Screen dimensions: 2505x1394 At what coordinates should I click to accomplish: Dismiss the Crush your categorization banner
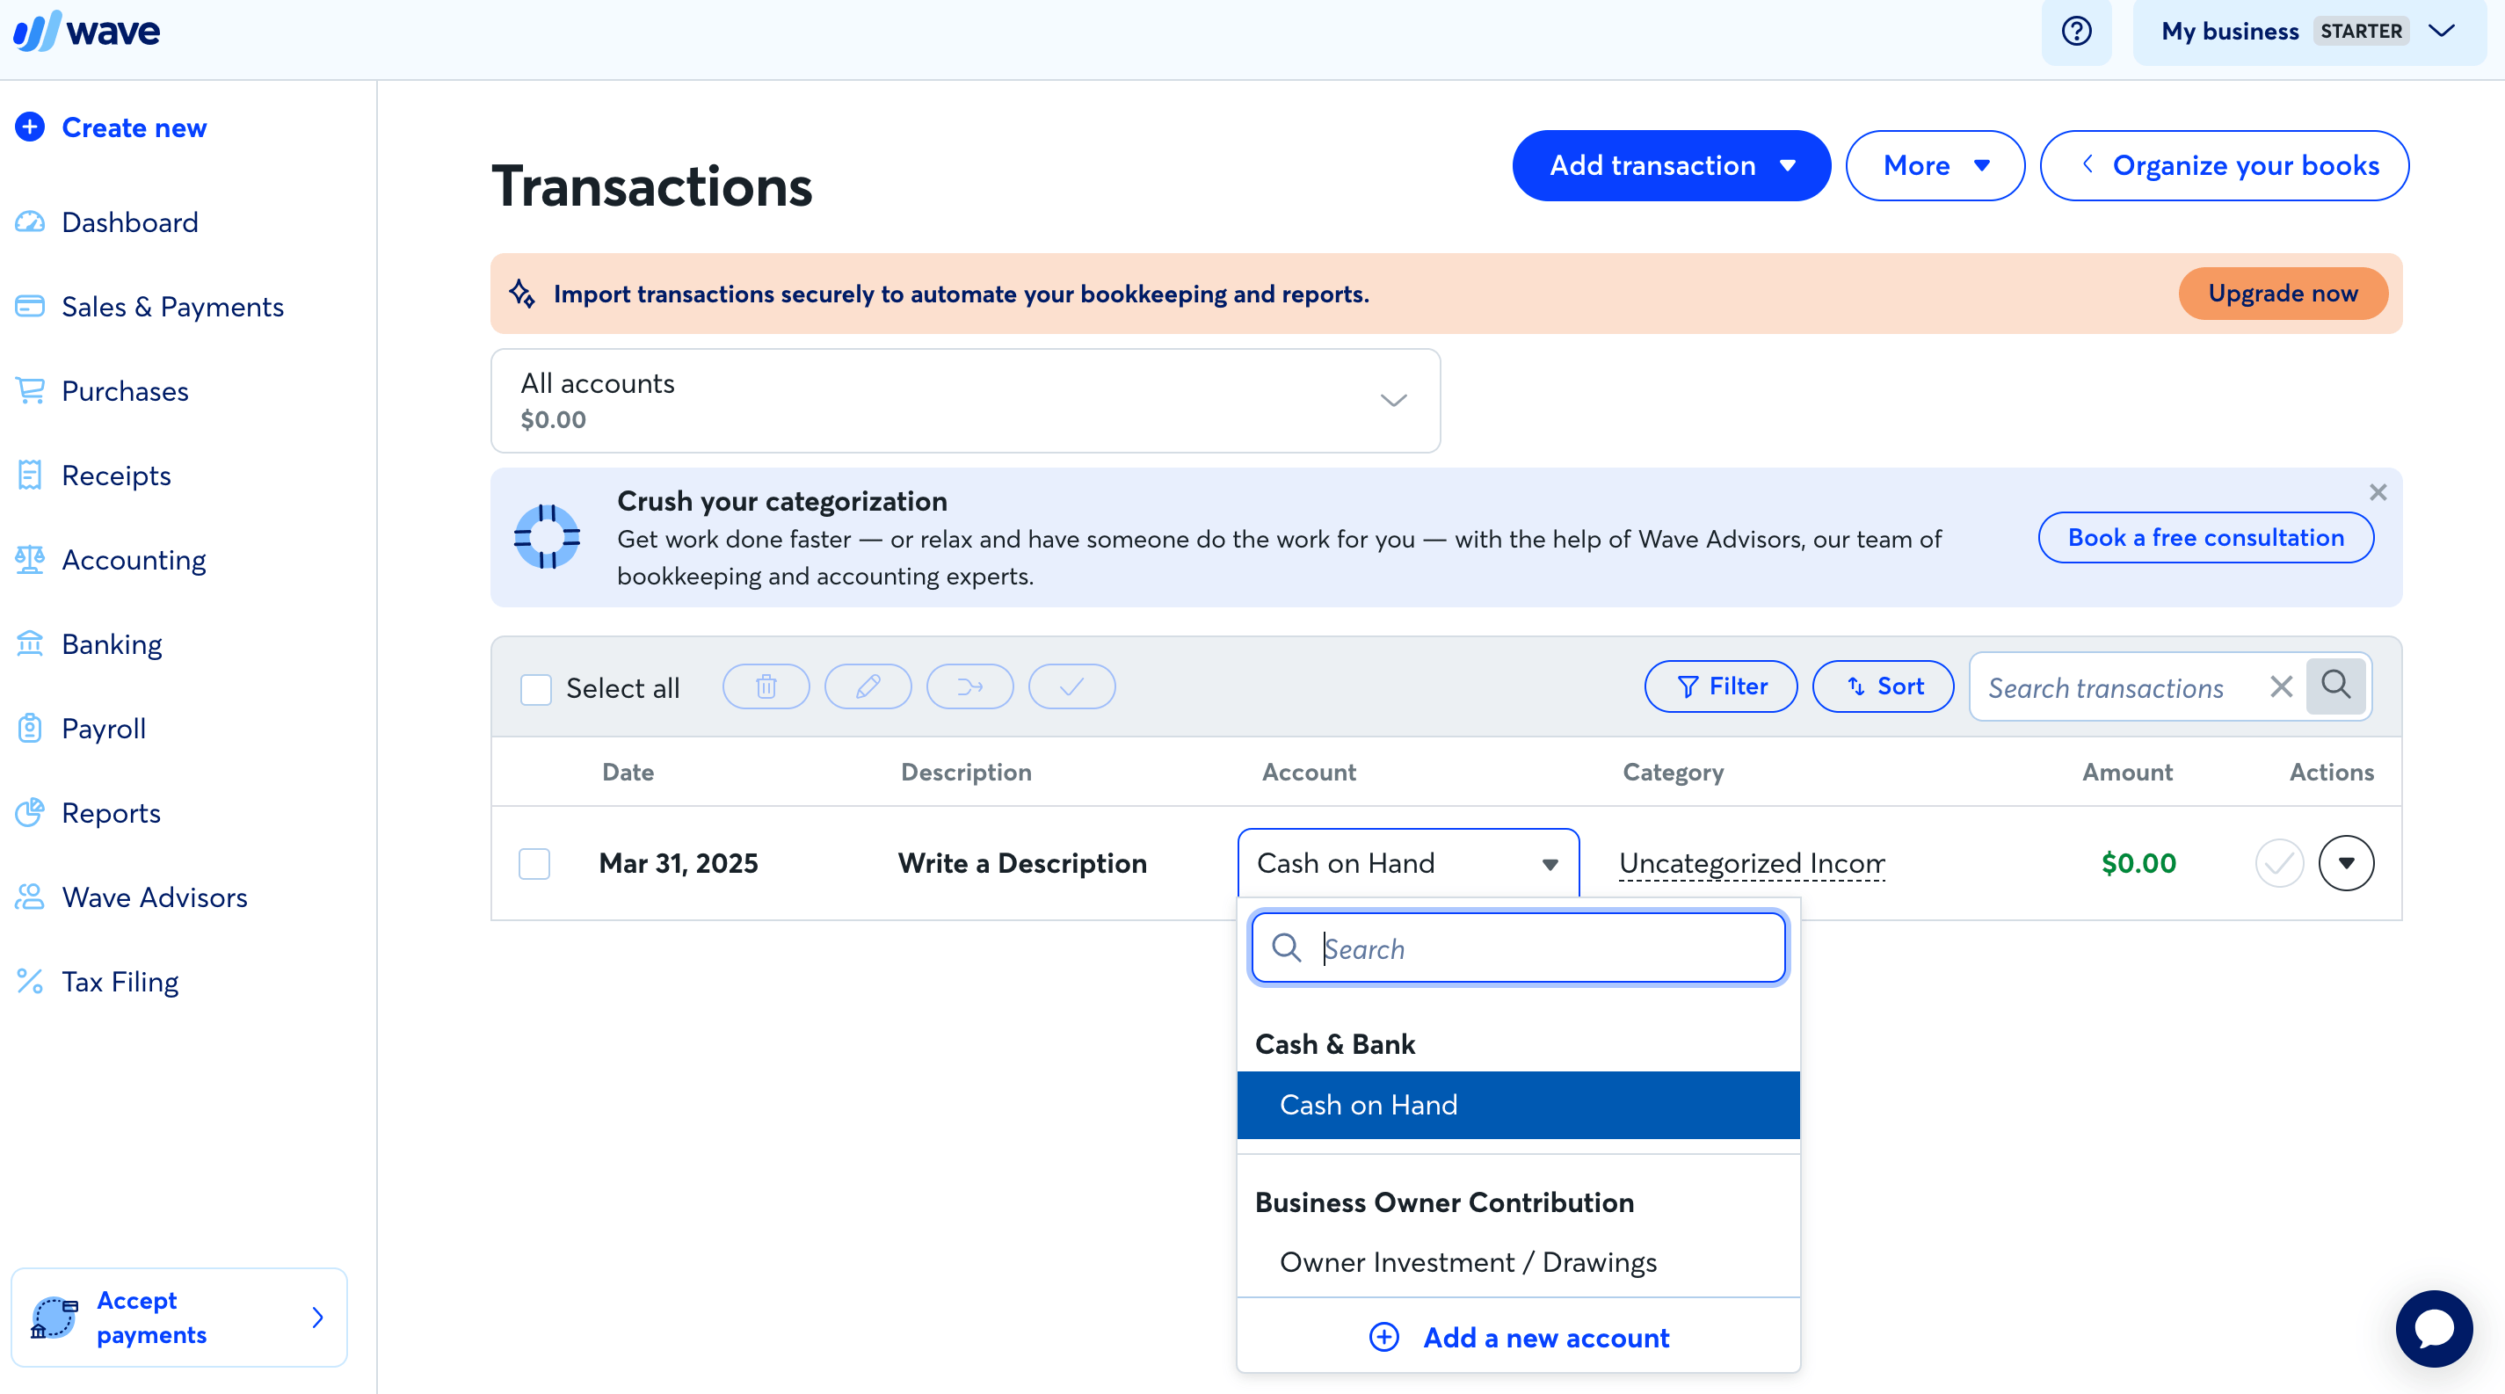pyautogui.click(x=2378, y=493)
